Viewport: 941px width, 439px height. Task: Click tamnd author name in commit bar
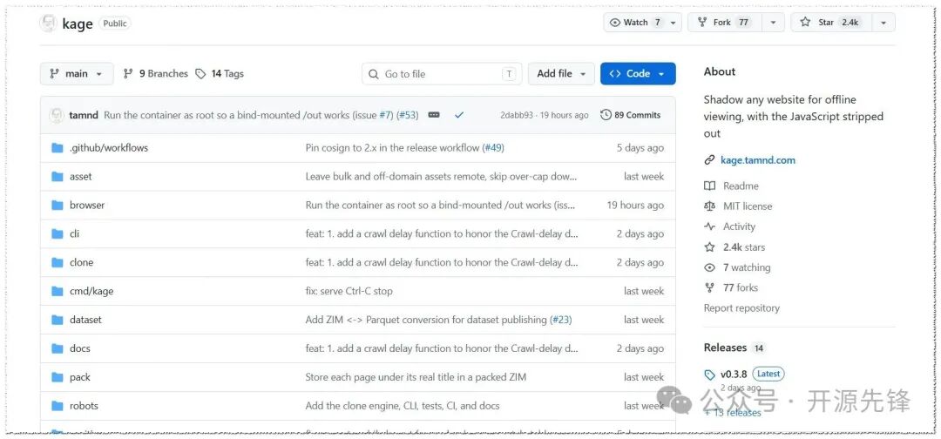tap(84, 115)
